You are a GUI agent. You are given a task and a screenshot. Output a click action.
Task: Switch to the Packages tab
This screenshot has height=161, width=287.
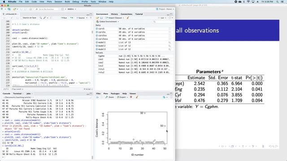coord(115,93)
